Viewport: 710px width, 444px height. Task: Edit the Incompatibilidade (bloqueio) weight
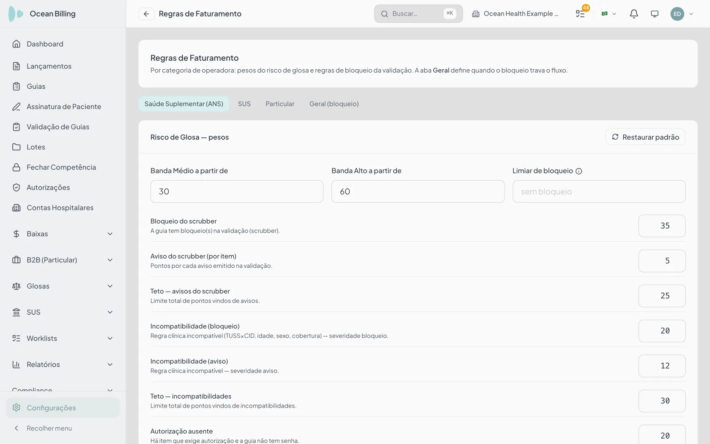(662, 331)
